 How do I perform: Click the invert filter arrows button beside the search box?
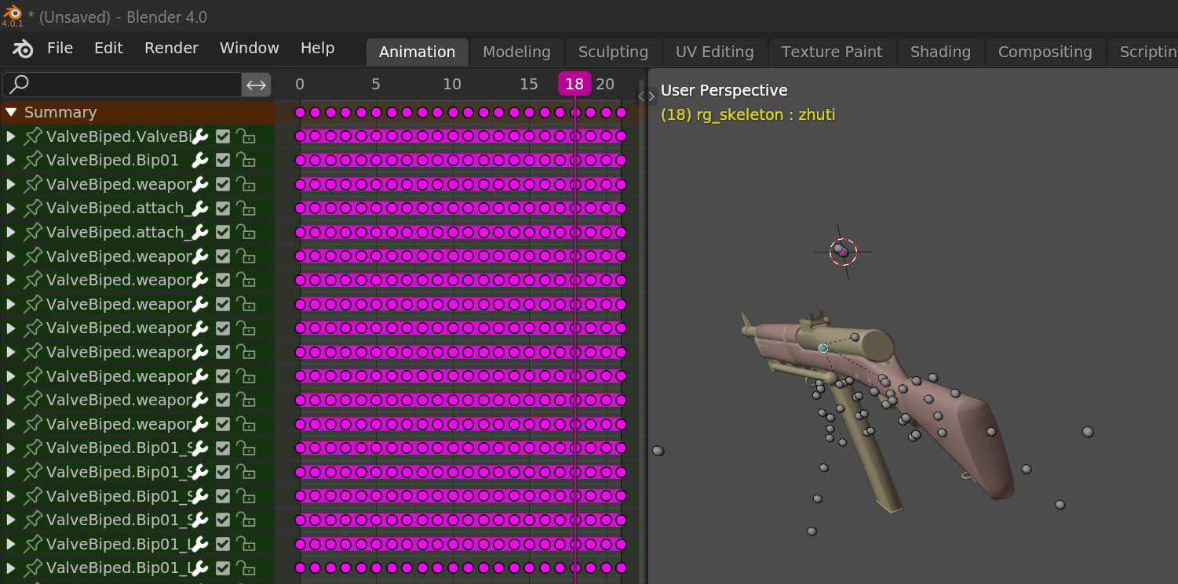(x=257, y=85)
